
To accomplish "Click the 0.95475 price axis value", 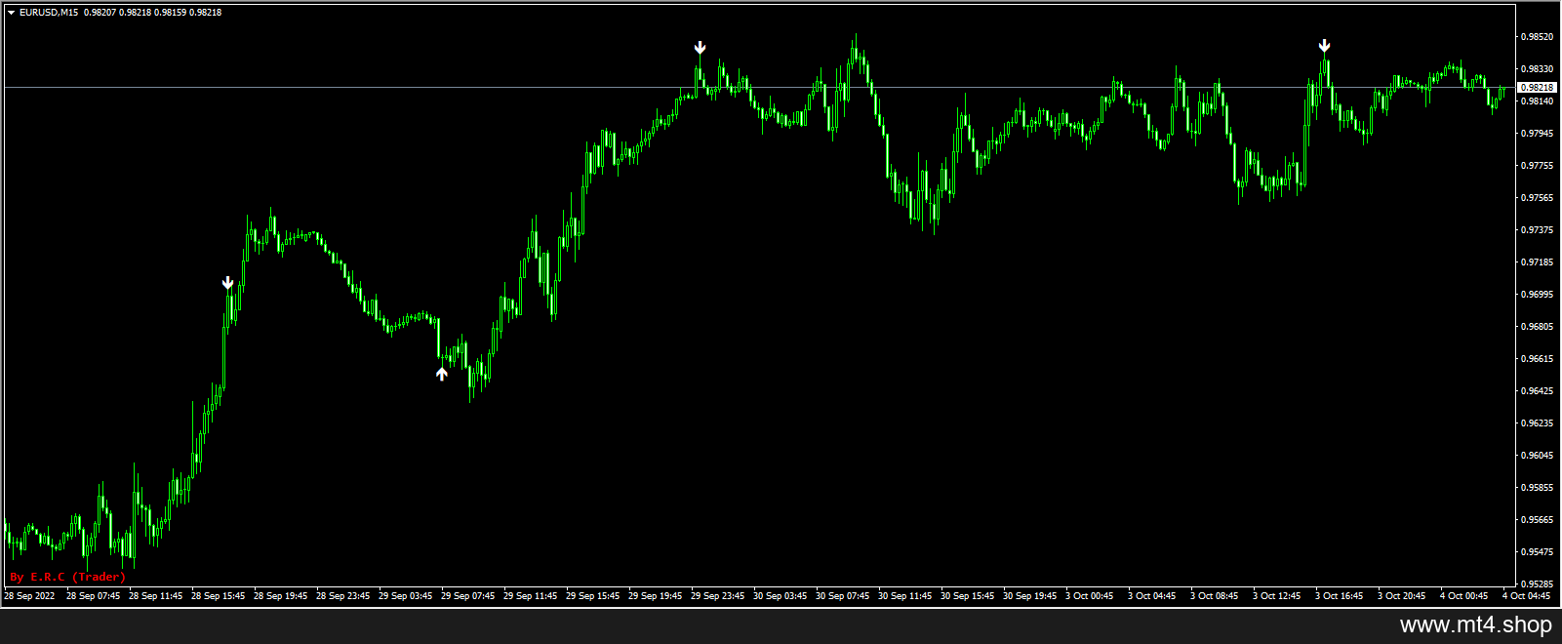I will [1538, 552].
